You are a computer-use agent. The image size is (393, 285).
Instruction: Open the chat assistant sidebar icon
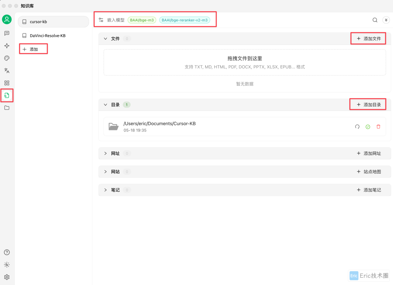click(7, 33)
